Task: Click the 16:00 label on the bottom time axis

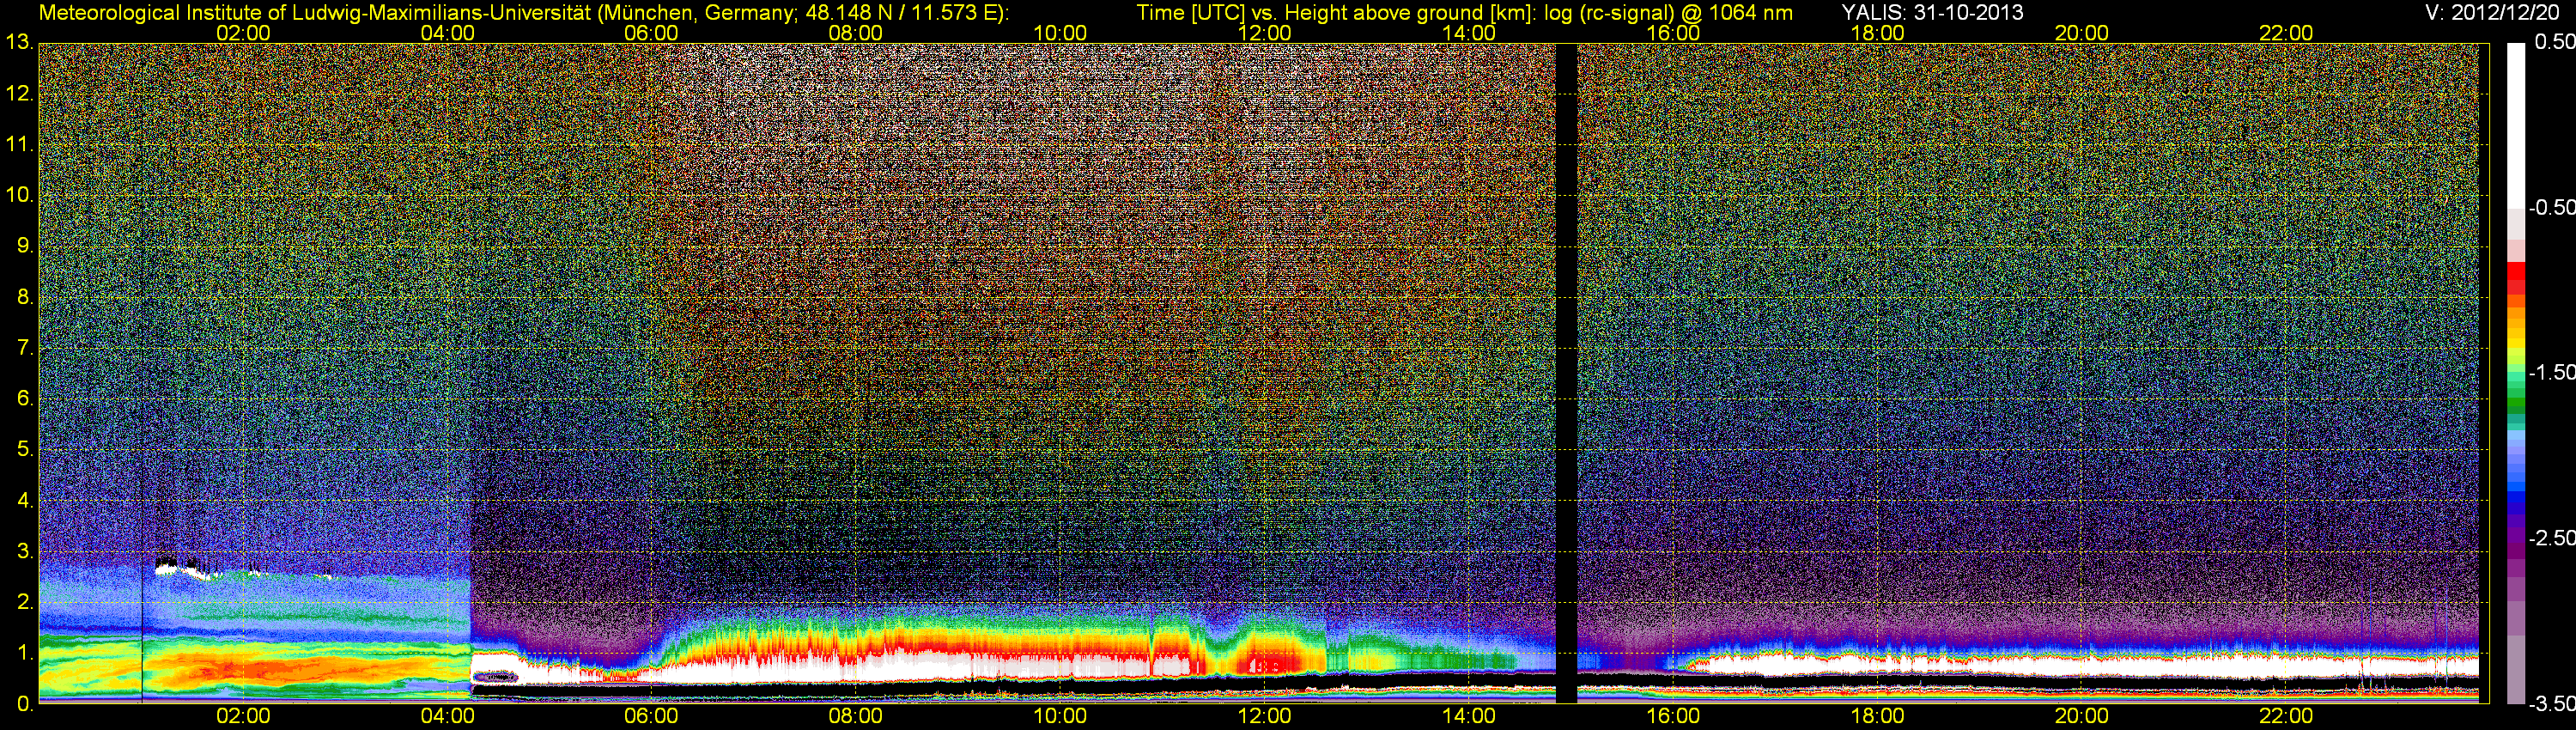Action: pos(1673,716)
